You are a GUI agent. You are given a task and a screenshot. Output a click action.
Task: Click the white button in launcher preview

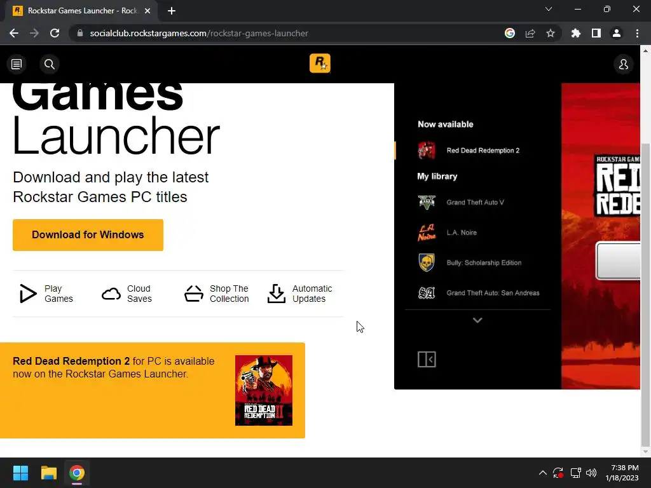click(x=618, y=261)
